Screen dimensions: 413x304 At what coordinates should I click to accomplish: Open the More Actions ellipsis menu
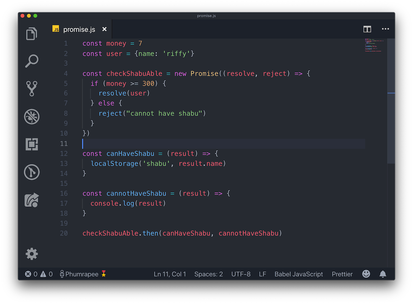[x=385, y=29]
